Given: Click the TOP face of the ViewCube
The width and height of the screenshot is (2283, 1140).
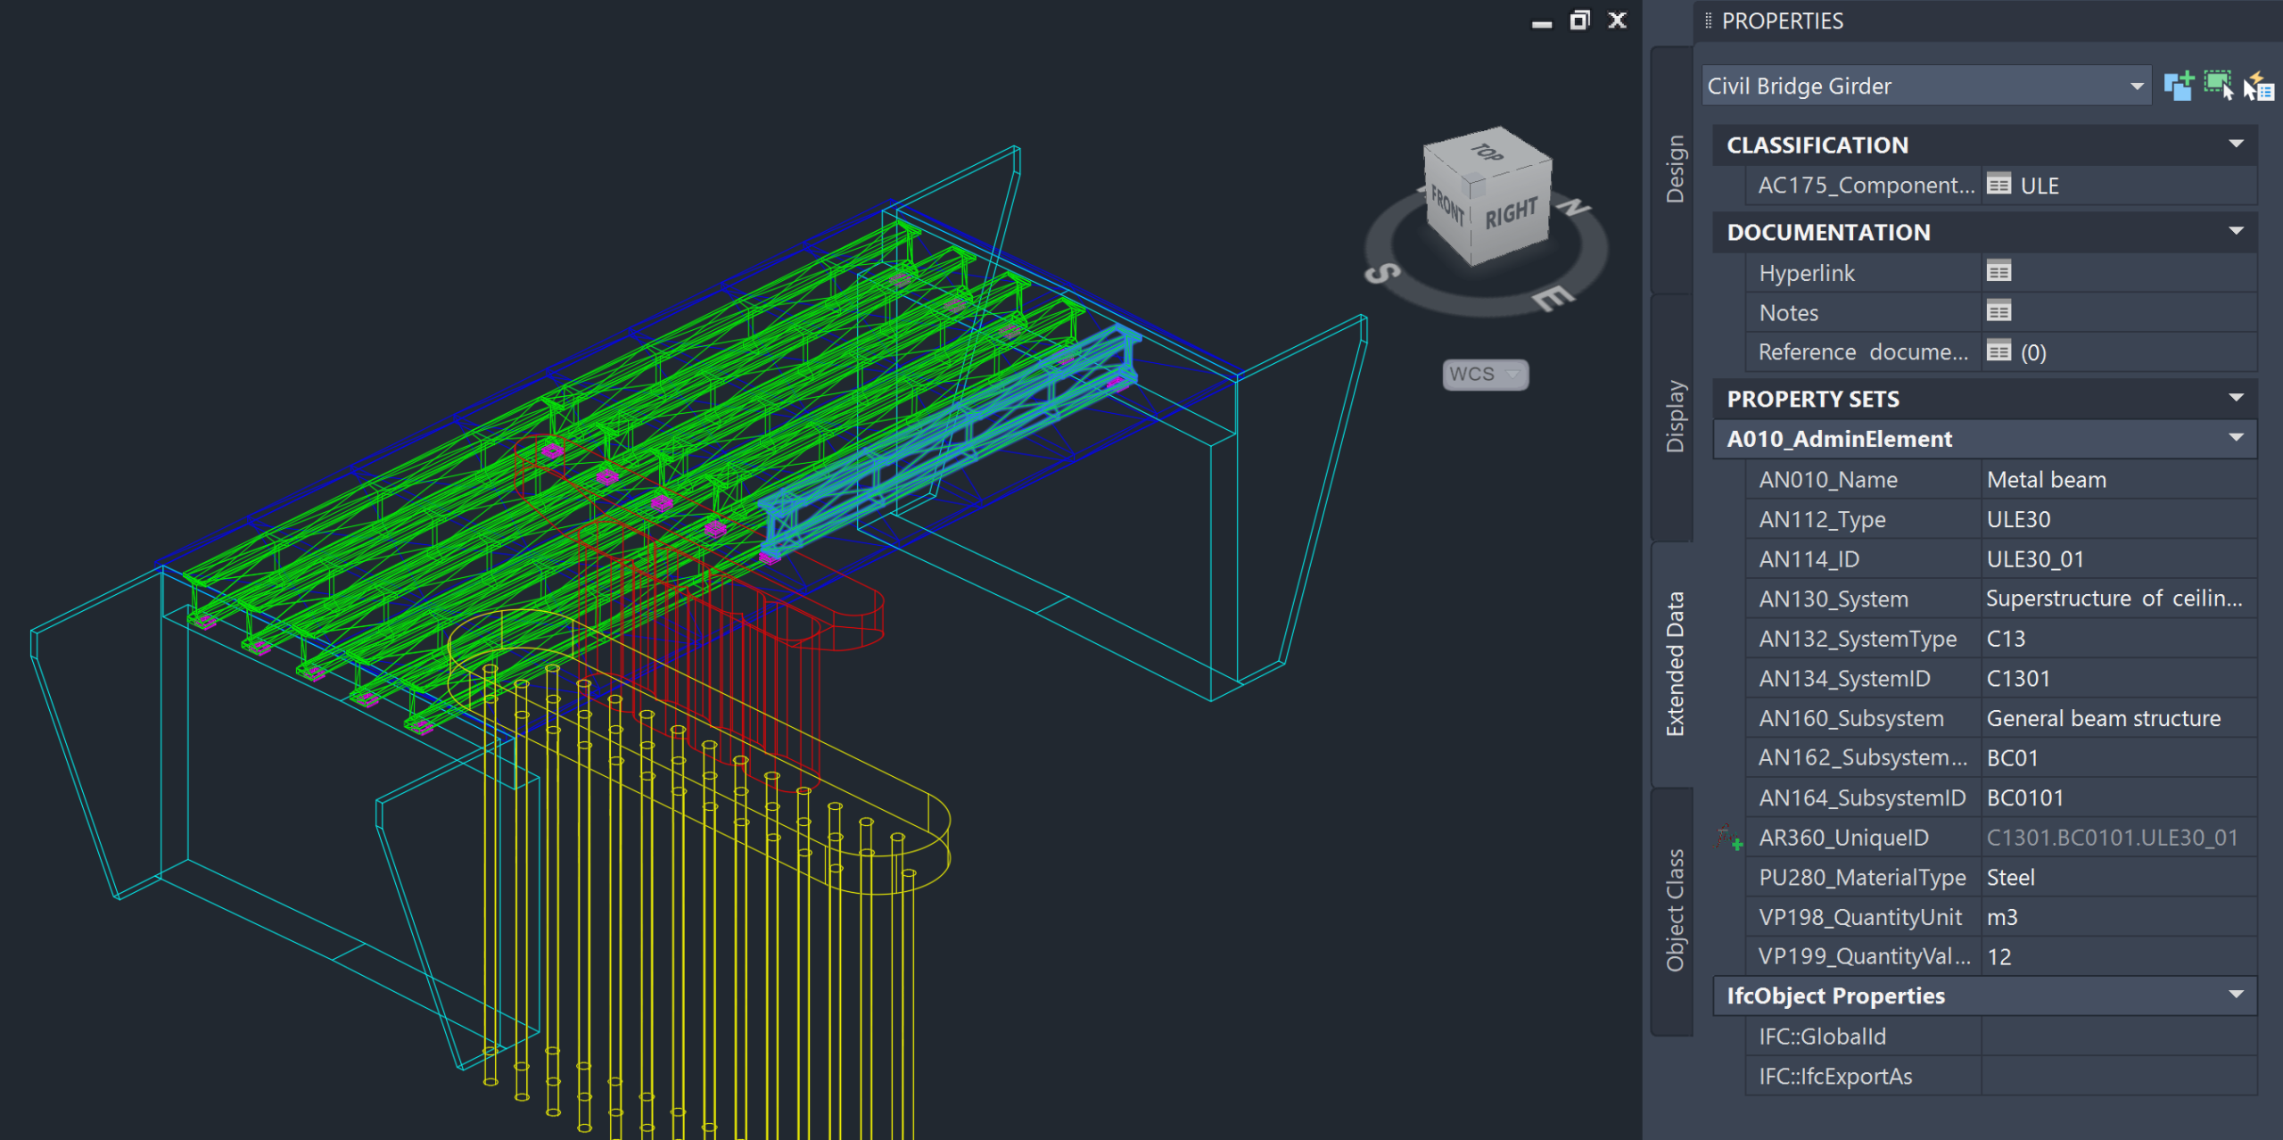Looking at the screenshot, I should tap(1487, 153).
